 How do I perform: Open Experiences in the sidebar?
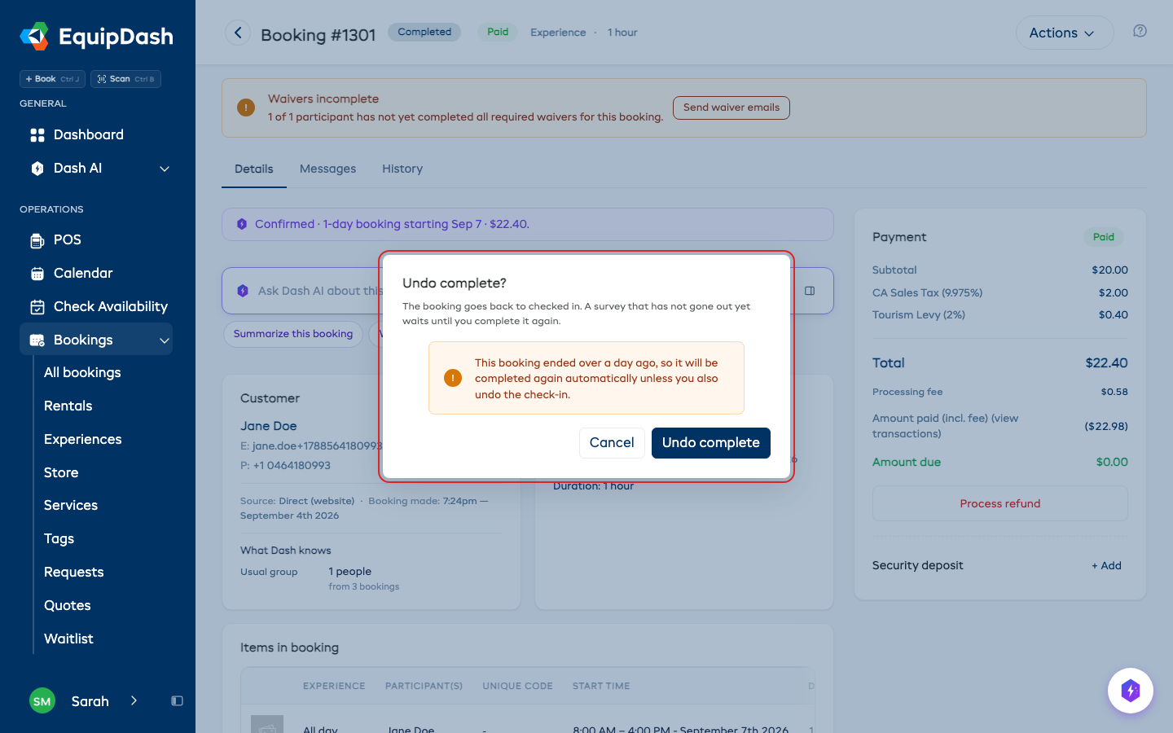pyautogui.click(x=83, y=439)
